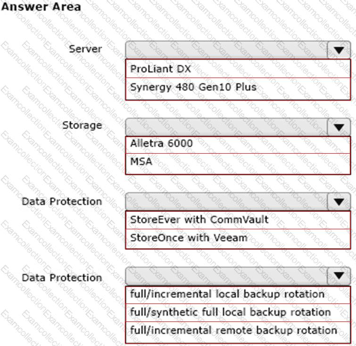The image size is (356, 346).
Task: Expand the dropdown arrow above the backup rotation options
Action: click(x=339, y=277)
